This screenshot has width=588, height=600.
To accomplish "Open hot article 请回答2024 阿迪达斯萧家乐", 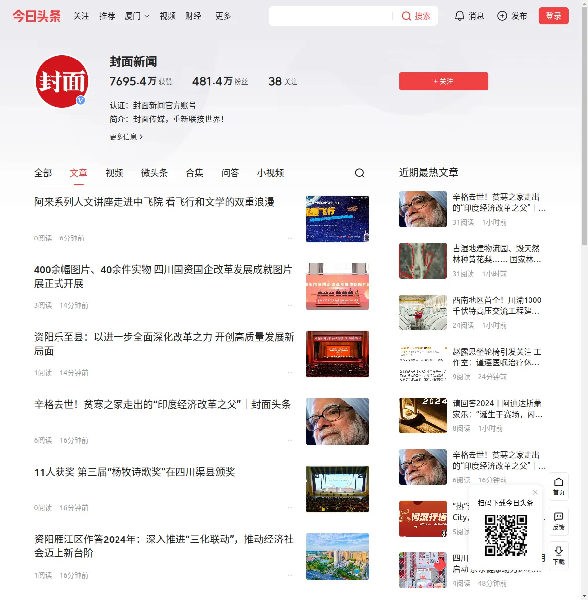I will click(x=498, y=409).
